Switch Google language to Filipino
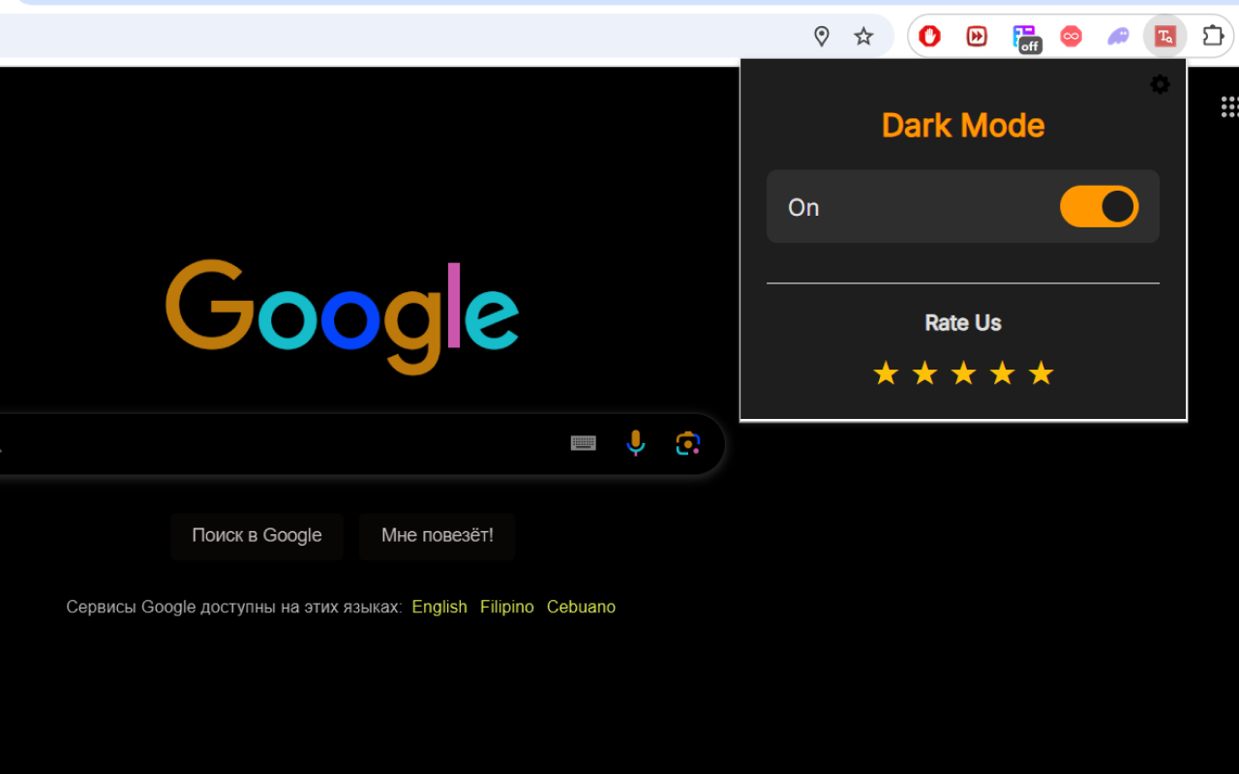This screenshot has height=774, width=1239. [x=507, y=607]
